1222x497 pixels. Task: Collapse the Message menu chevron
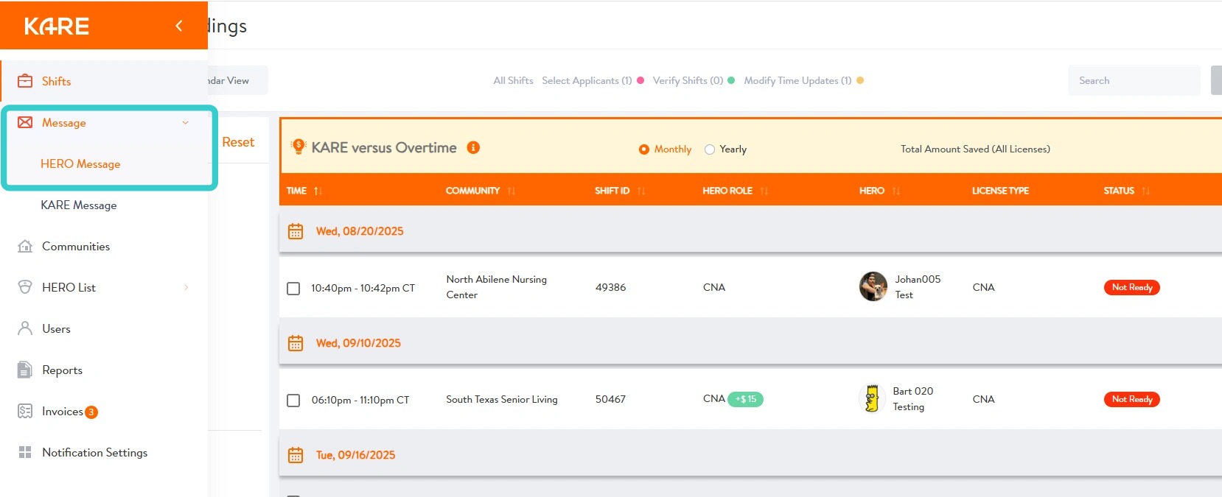[185, 122]
